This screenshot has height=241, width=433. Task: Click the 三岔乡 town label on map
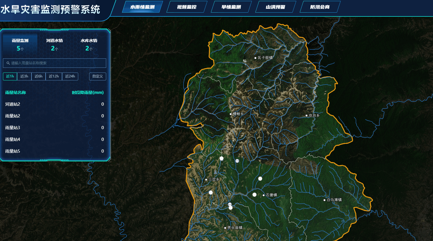(x=214, y=180)
